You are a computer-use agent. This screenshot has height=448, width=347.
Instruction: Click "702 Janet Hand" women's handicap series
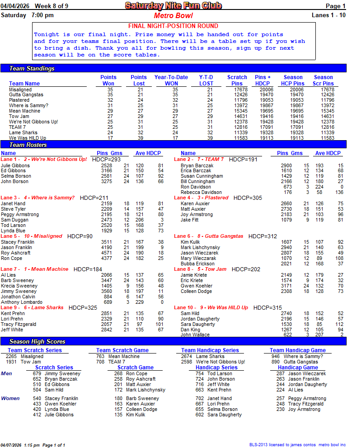(x=214, y=398)
